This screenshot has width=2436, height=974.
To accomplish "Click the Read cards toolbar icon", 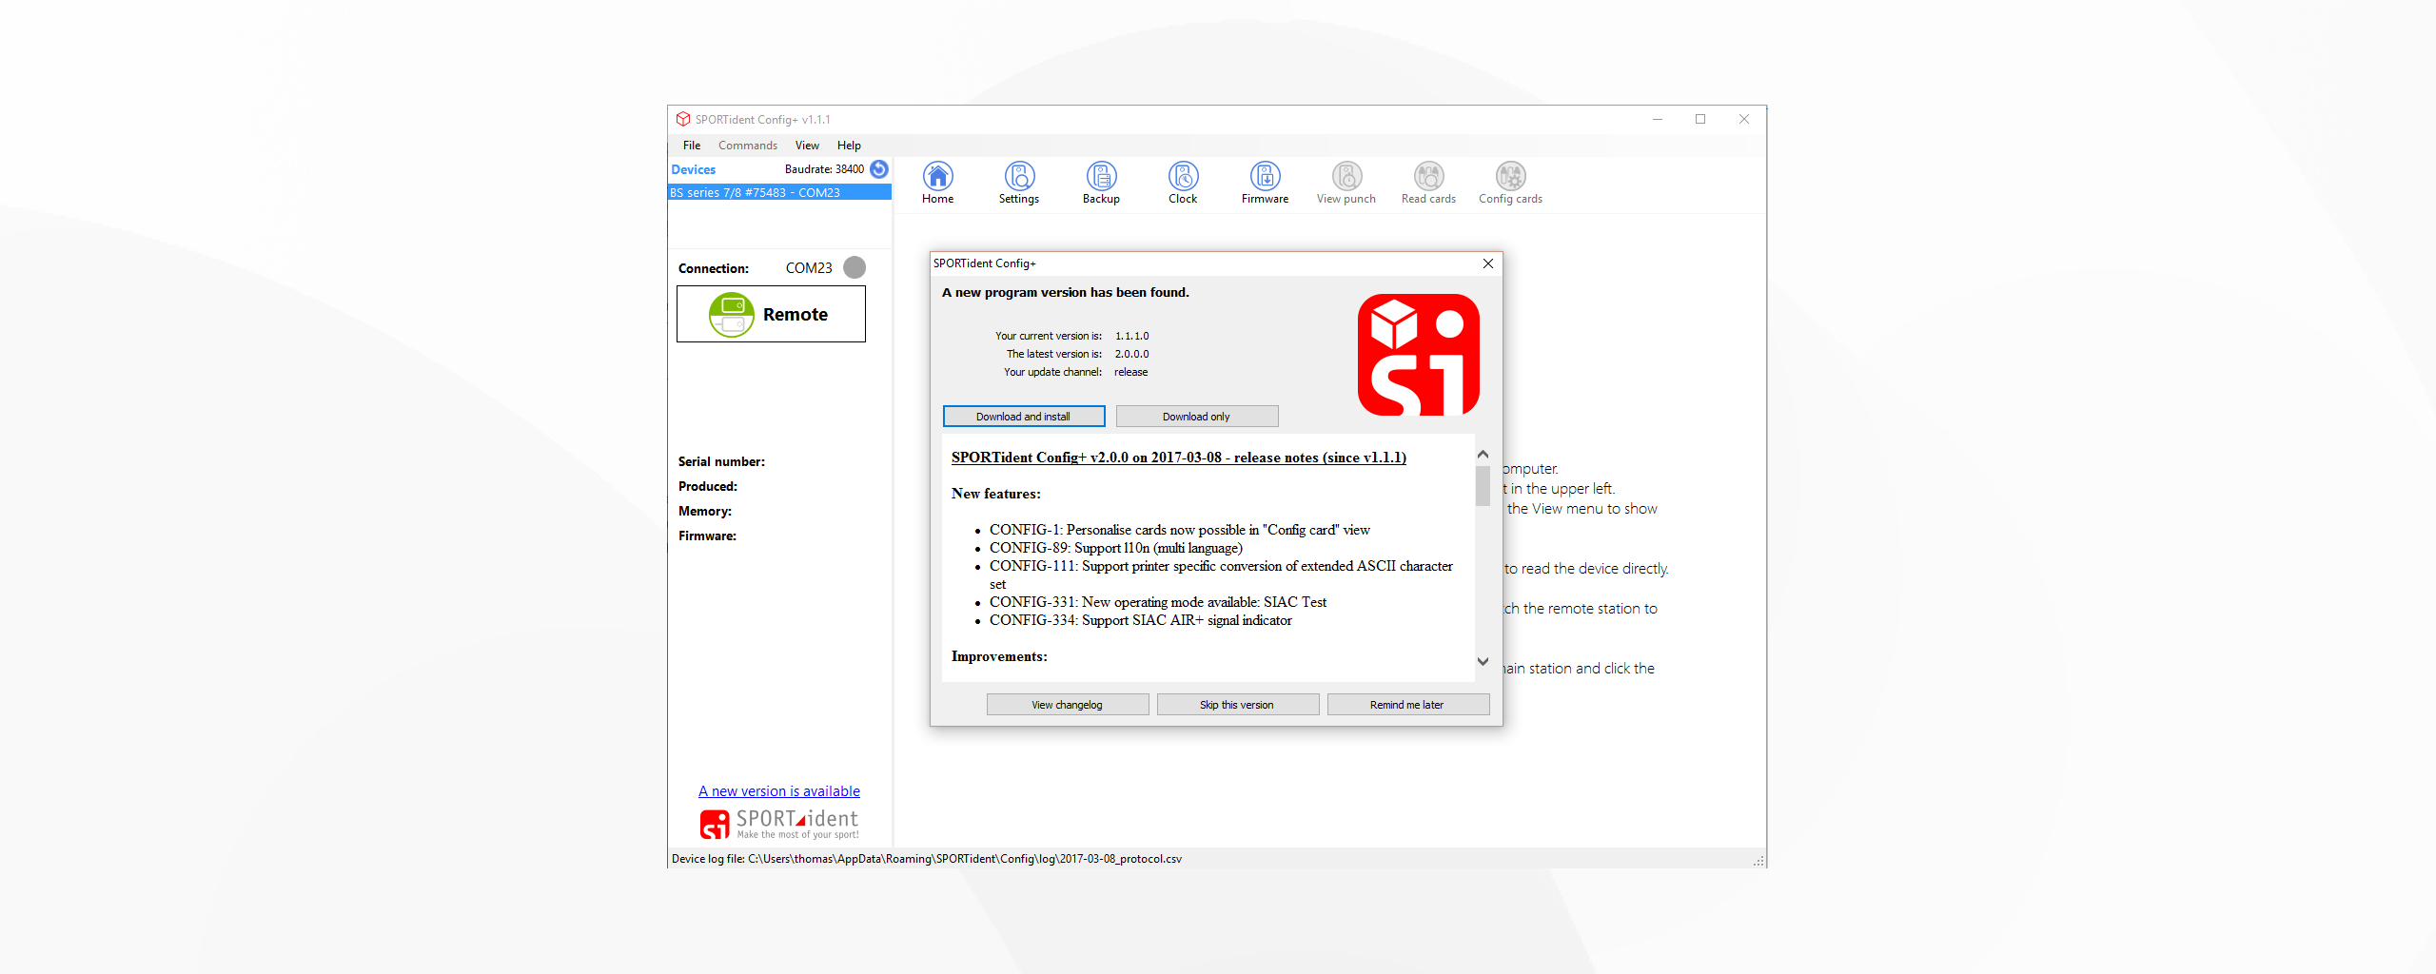I will [x=1428, y=183].
